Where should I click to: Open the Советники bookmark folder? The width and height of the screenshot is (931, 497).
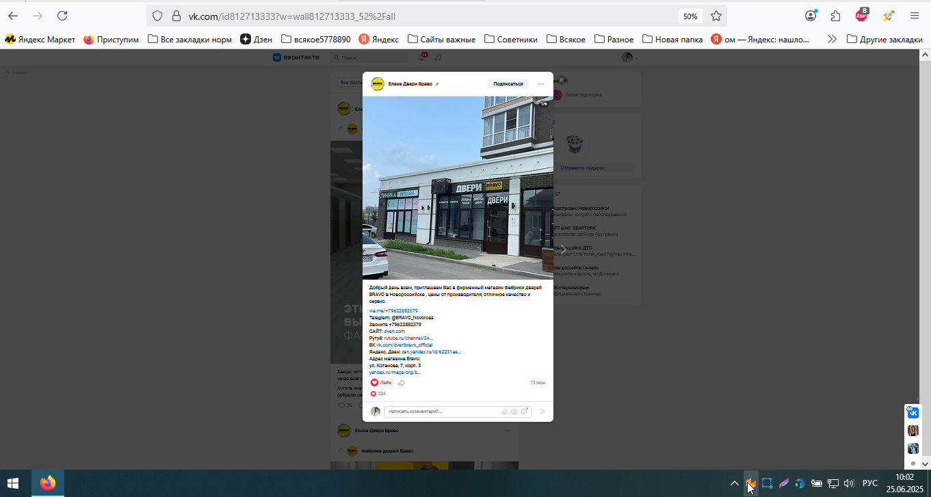[x=511, y=40]
